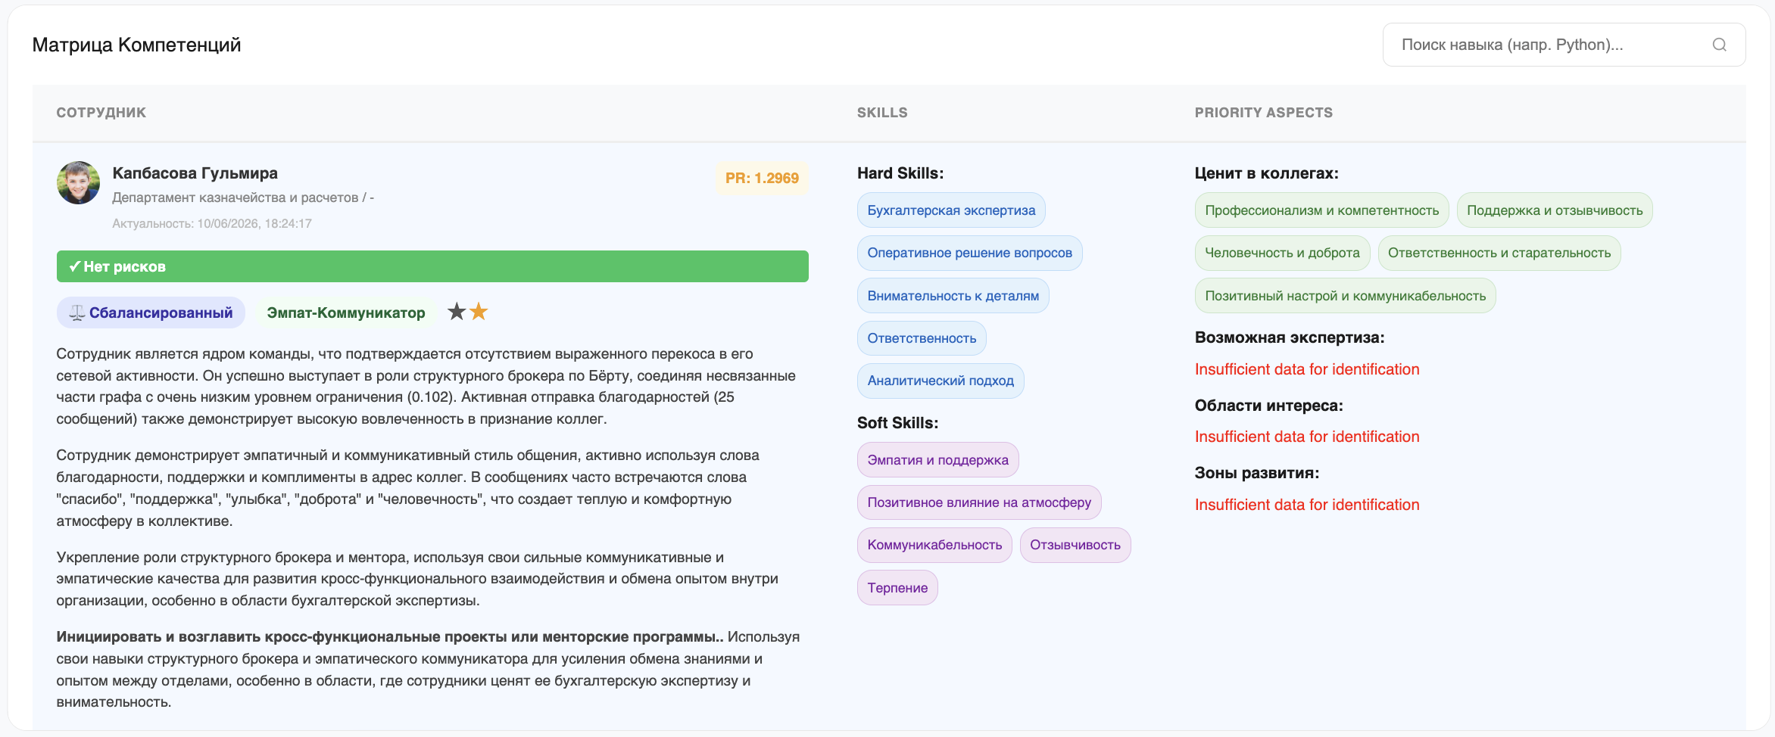
Task: Sort by the Сотрудник column header
Action: pos(101,113)
